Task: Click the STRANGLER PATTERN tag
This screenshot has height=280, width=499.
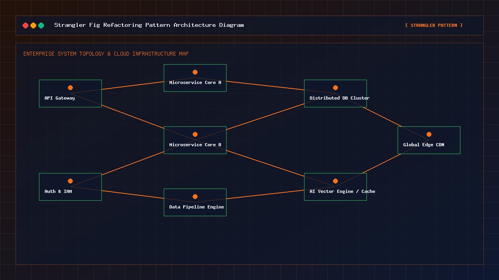Action: [x=434, y=25]
